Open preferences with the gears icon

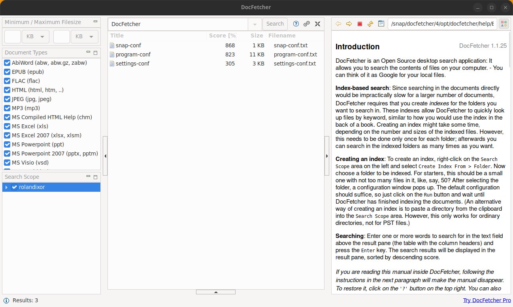pyautogui.click(x=307, y=24)
